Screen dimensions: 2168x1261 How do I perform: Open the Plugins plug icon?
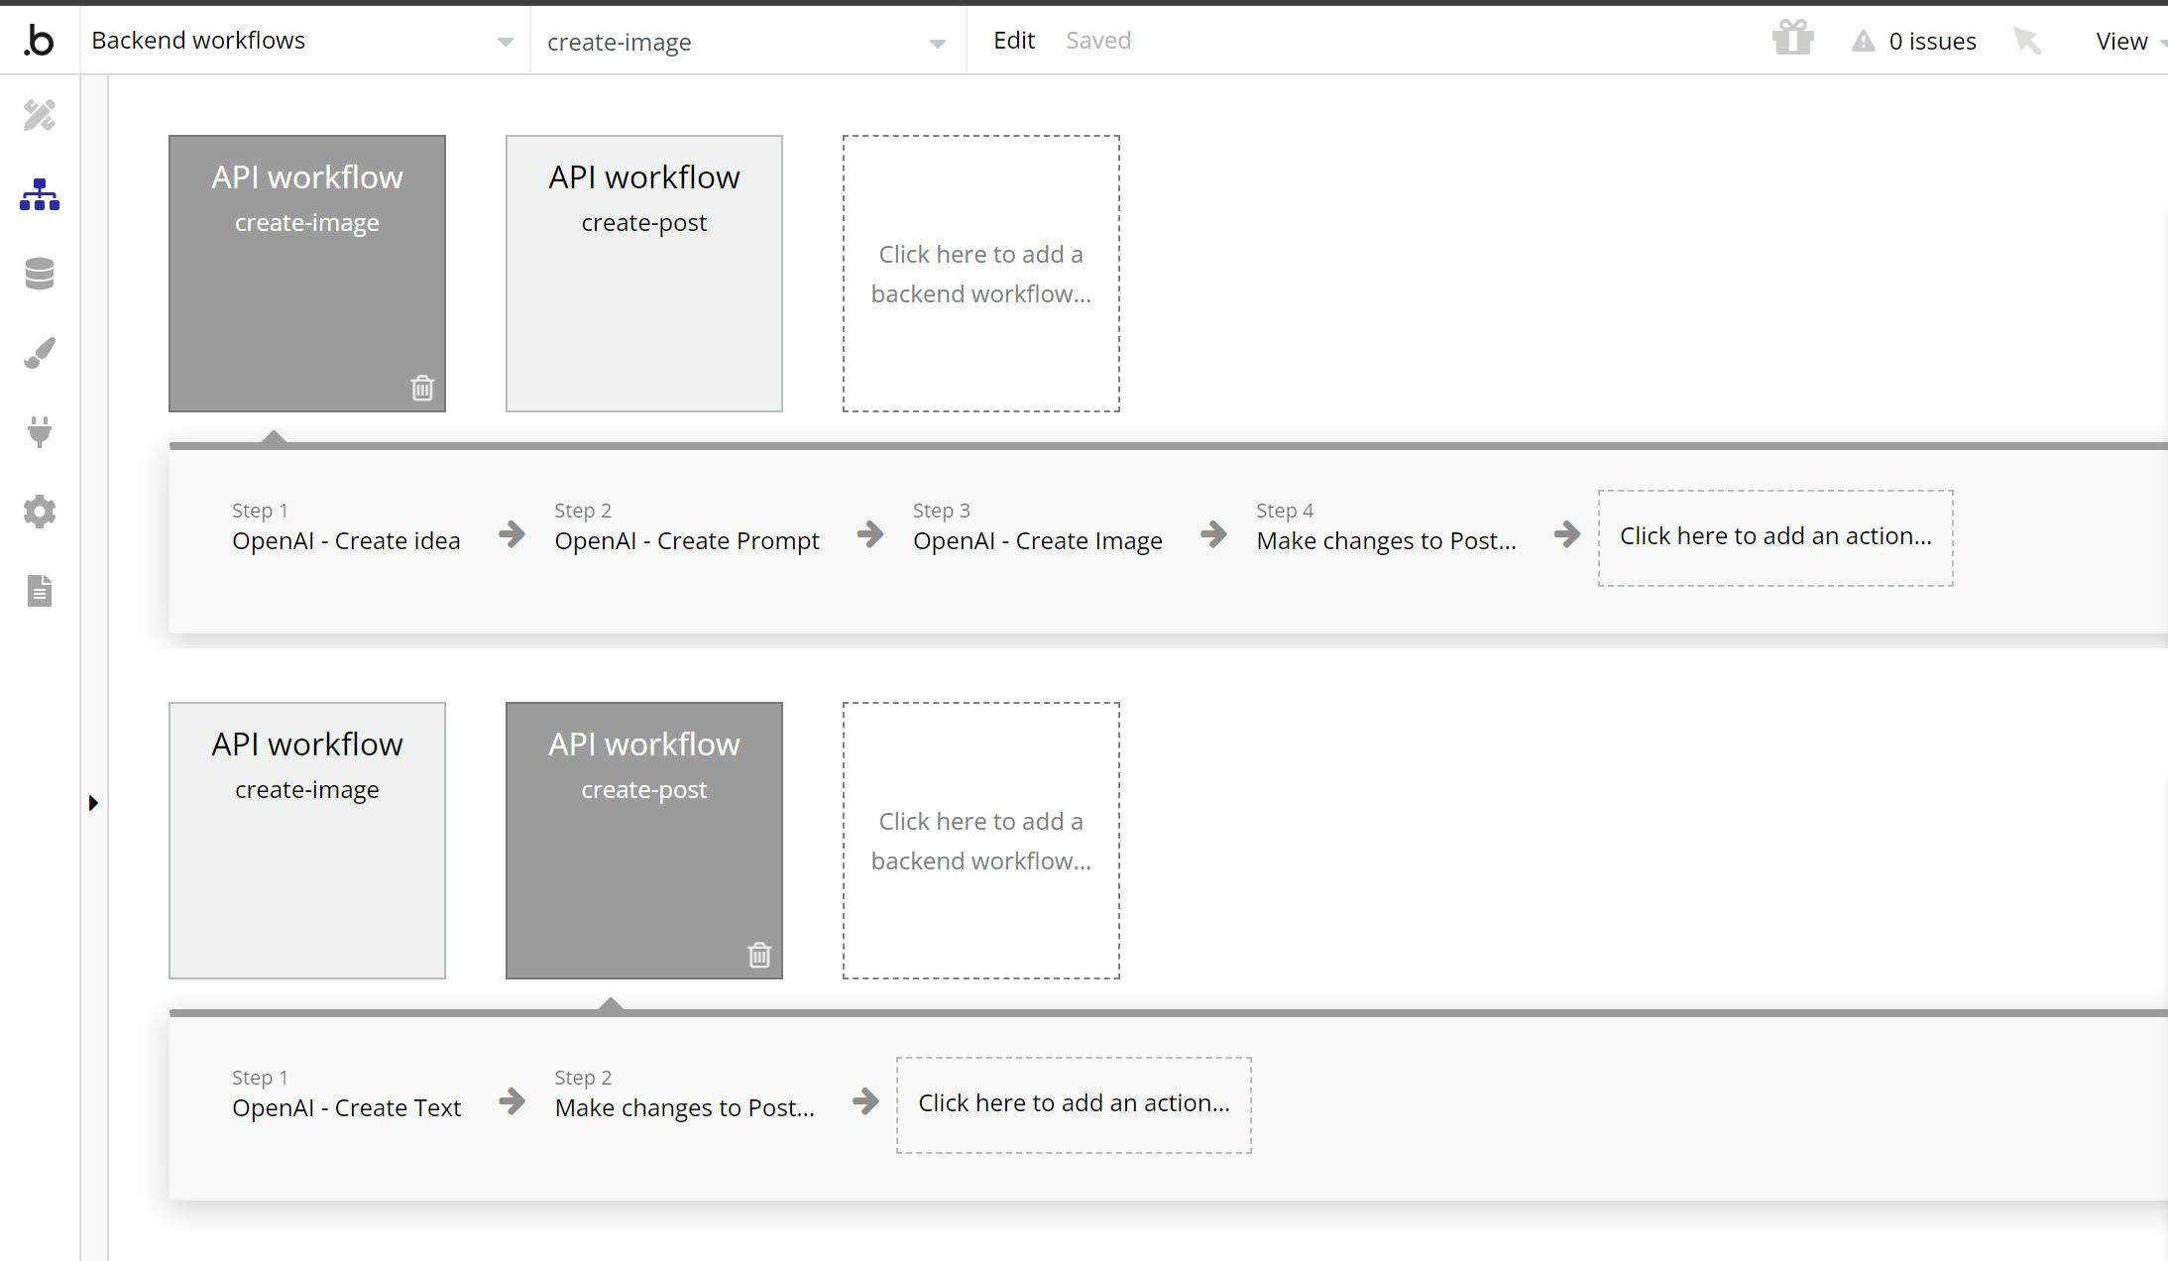pos(40,432)
